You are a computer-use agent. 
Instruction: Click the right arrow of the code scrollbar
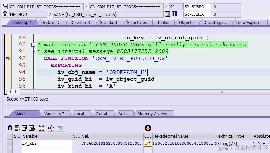[16, 92]
